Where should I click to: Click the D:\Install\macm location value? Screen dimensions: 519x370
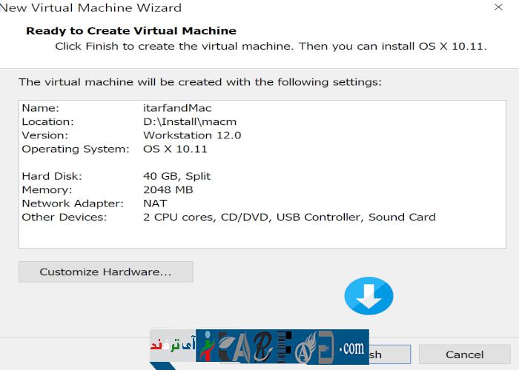pos(190,121)
